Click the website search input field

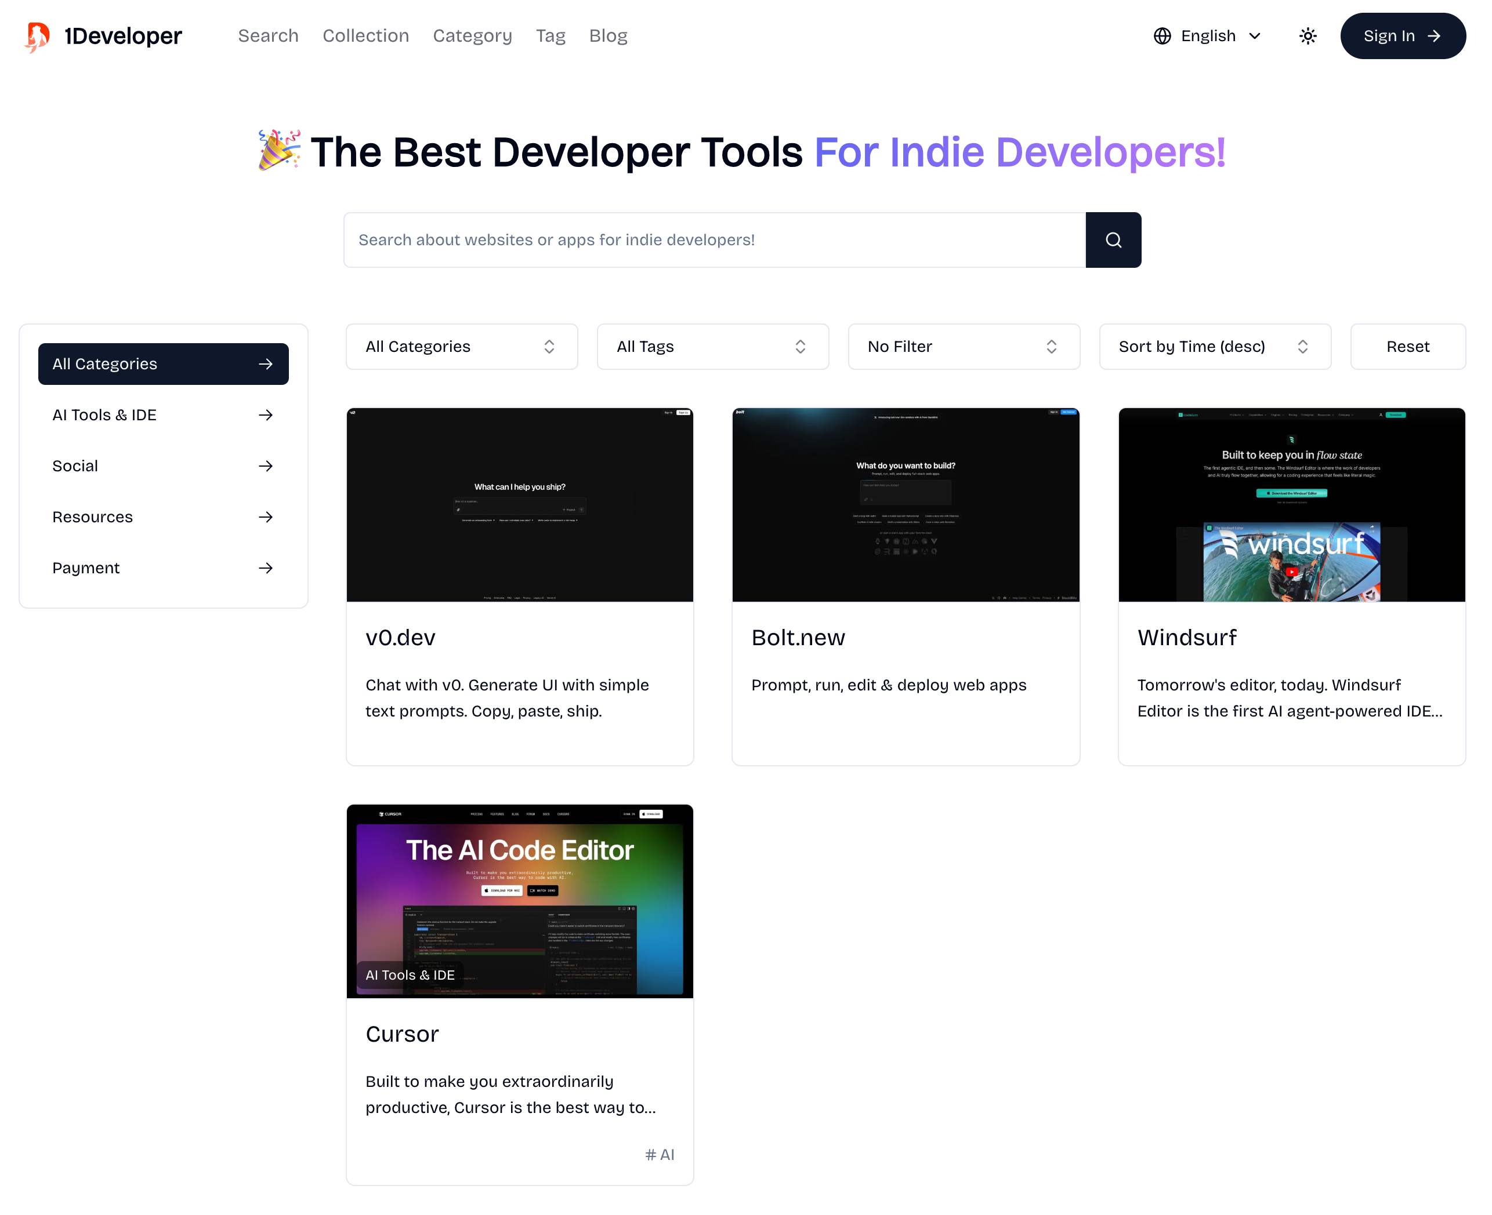point(714,240)
